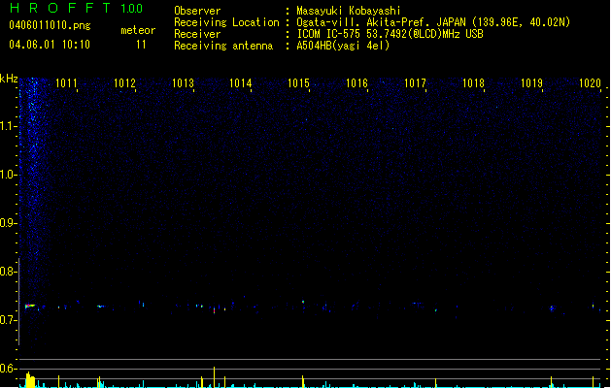Click the meteor count label
The image size is (611, 388).
coord(138,30)
